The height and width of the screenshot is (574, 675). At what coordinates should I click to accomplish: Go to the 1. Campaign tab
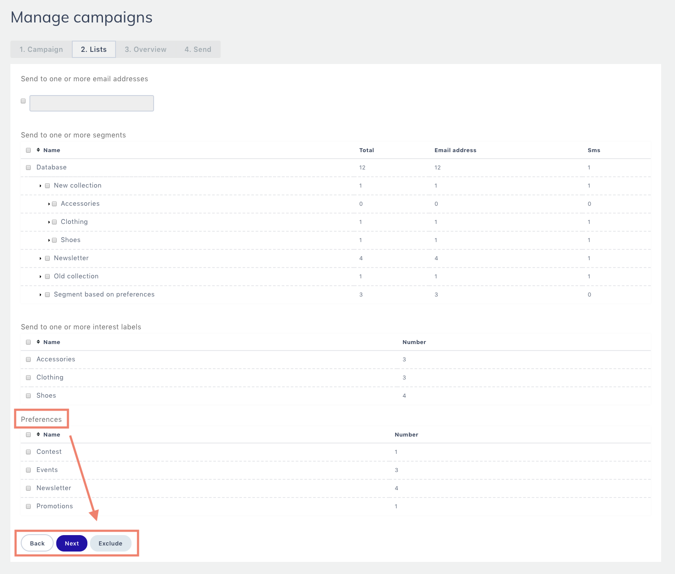tap(41, 49)
